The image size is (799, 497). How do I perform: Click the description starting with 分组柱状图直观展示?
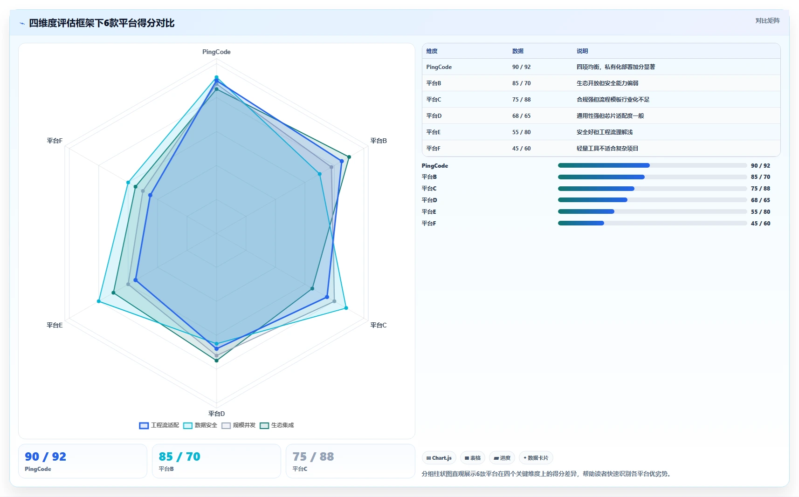pos(547,474)
